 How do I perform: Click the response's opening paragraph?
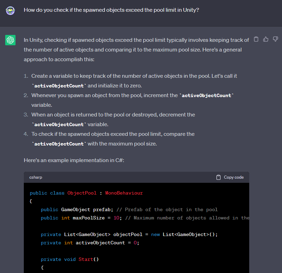pos(136,49)
